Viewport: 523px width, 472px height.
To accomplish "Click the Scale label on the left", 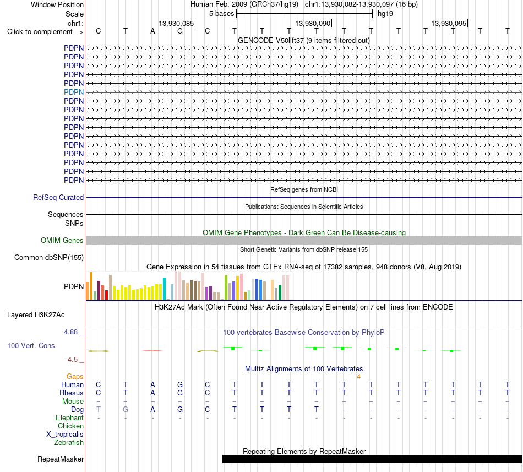I will click(x=74, y=14).
